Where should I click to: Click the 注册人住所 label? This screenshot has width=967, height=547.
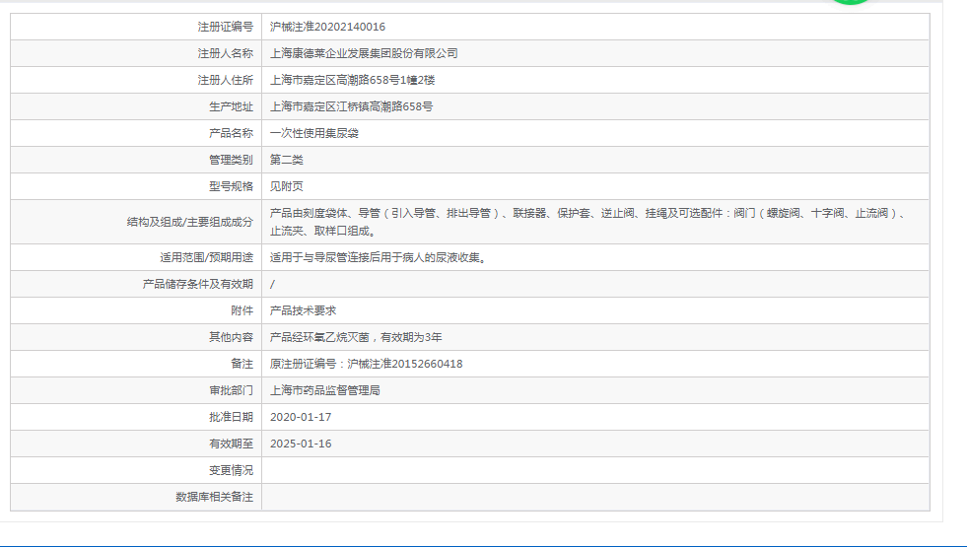225,80
